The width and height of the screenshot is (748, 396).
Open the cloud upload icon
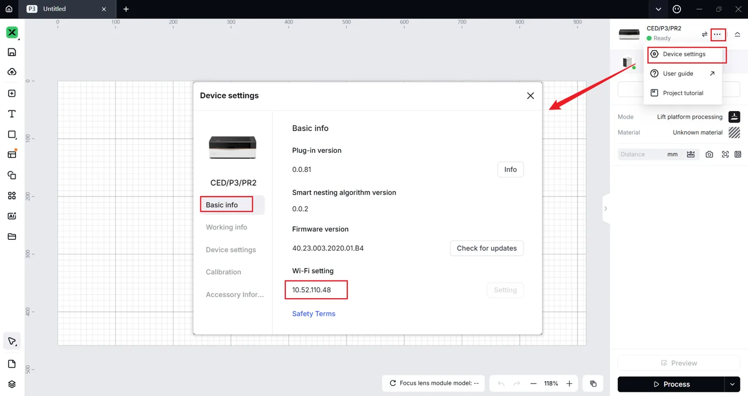(12, 72)
